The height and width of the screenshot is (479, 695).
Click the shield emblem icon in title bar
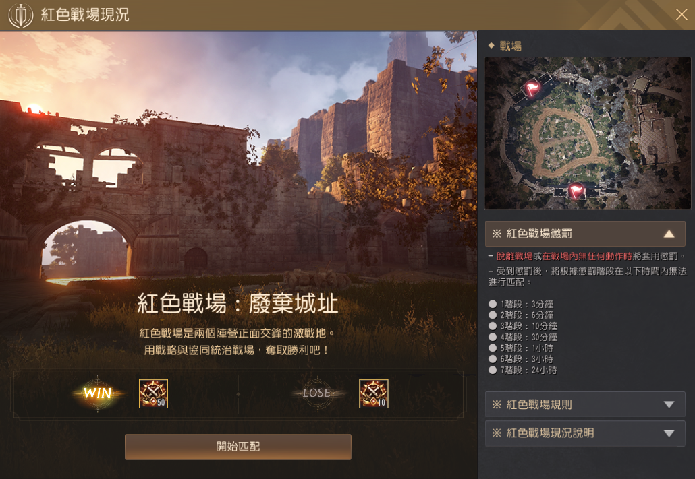(21, 15)
